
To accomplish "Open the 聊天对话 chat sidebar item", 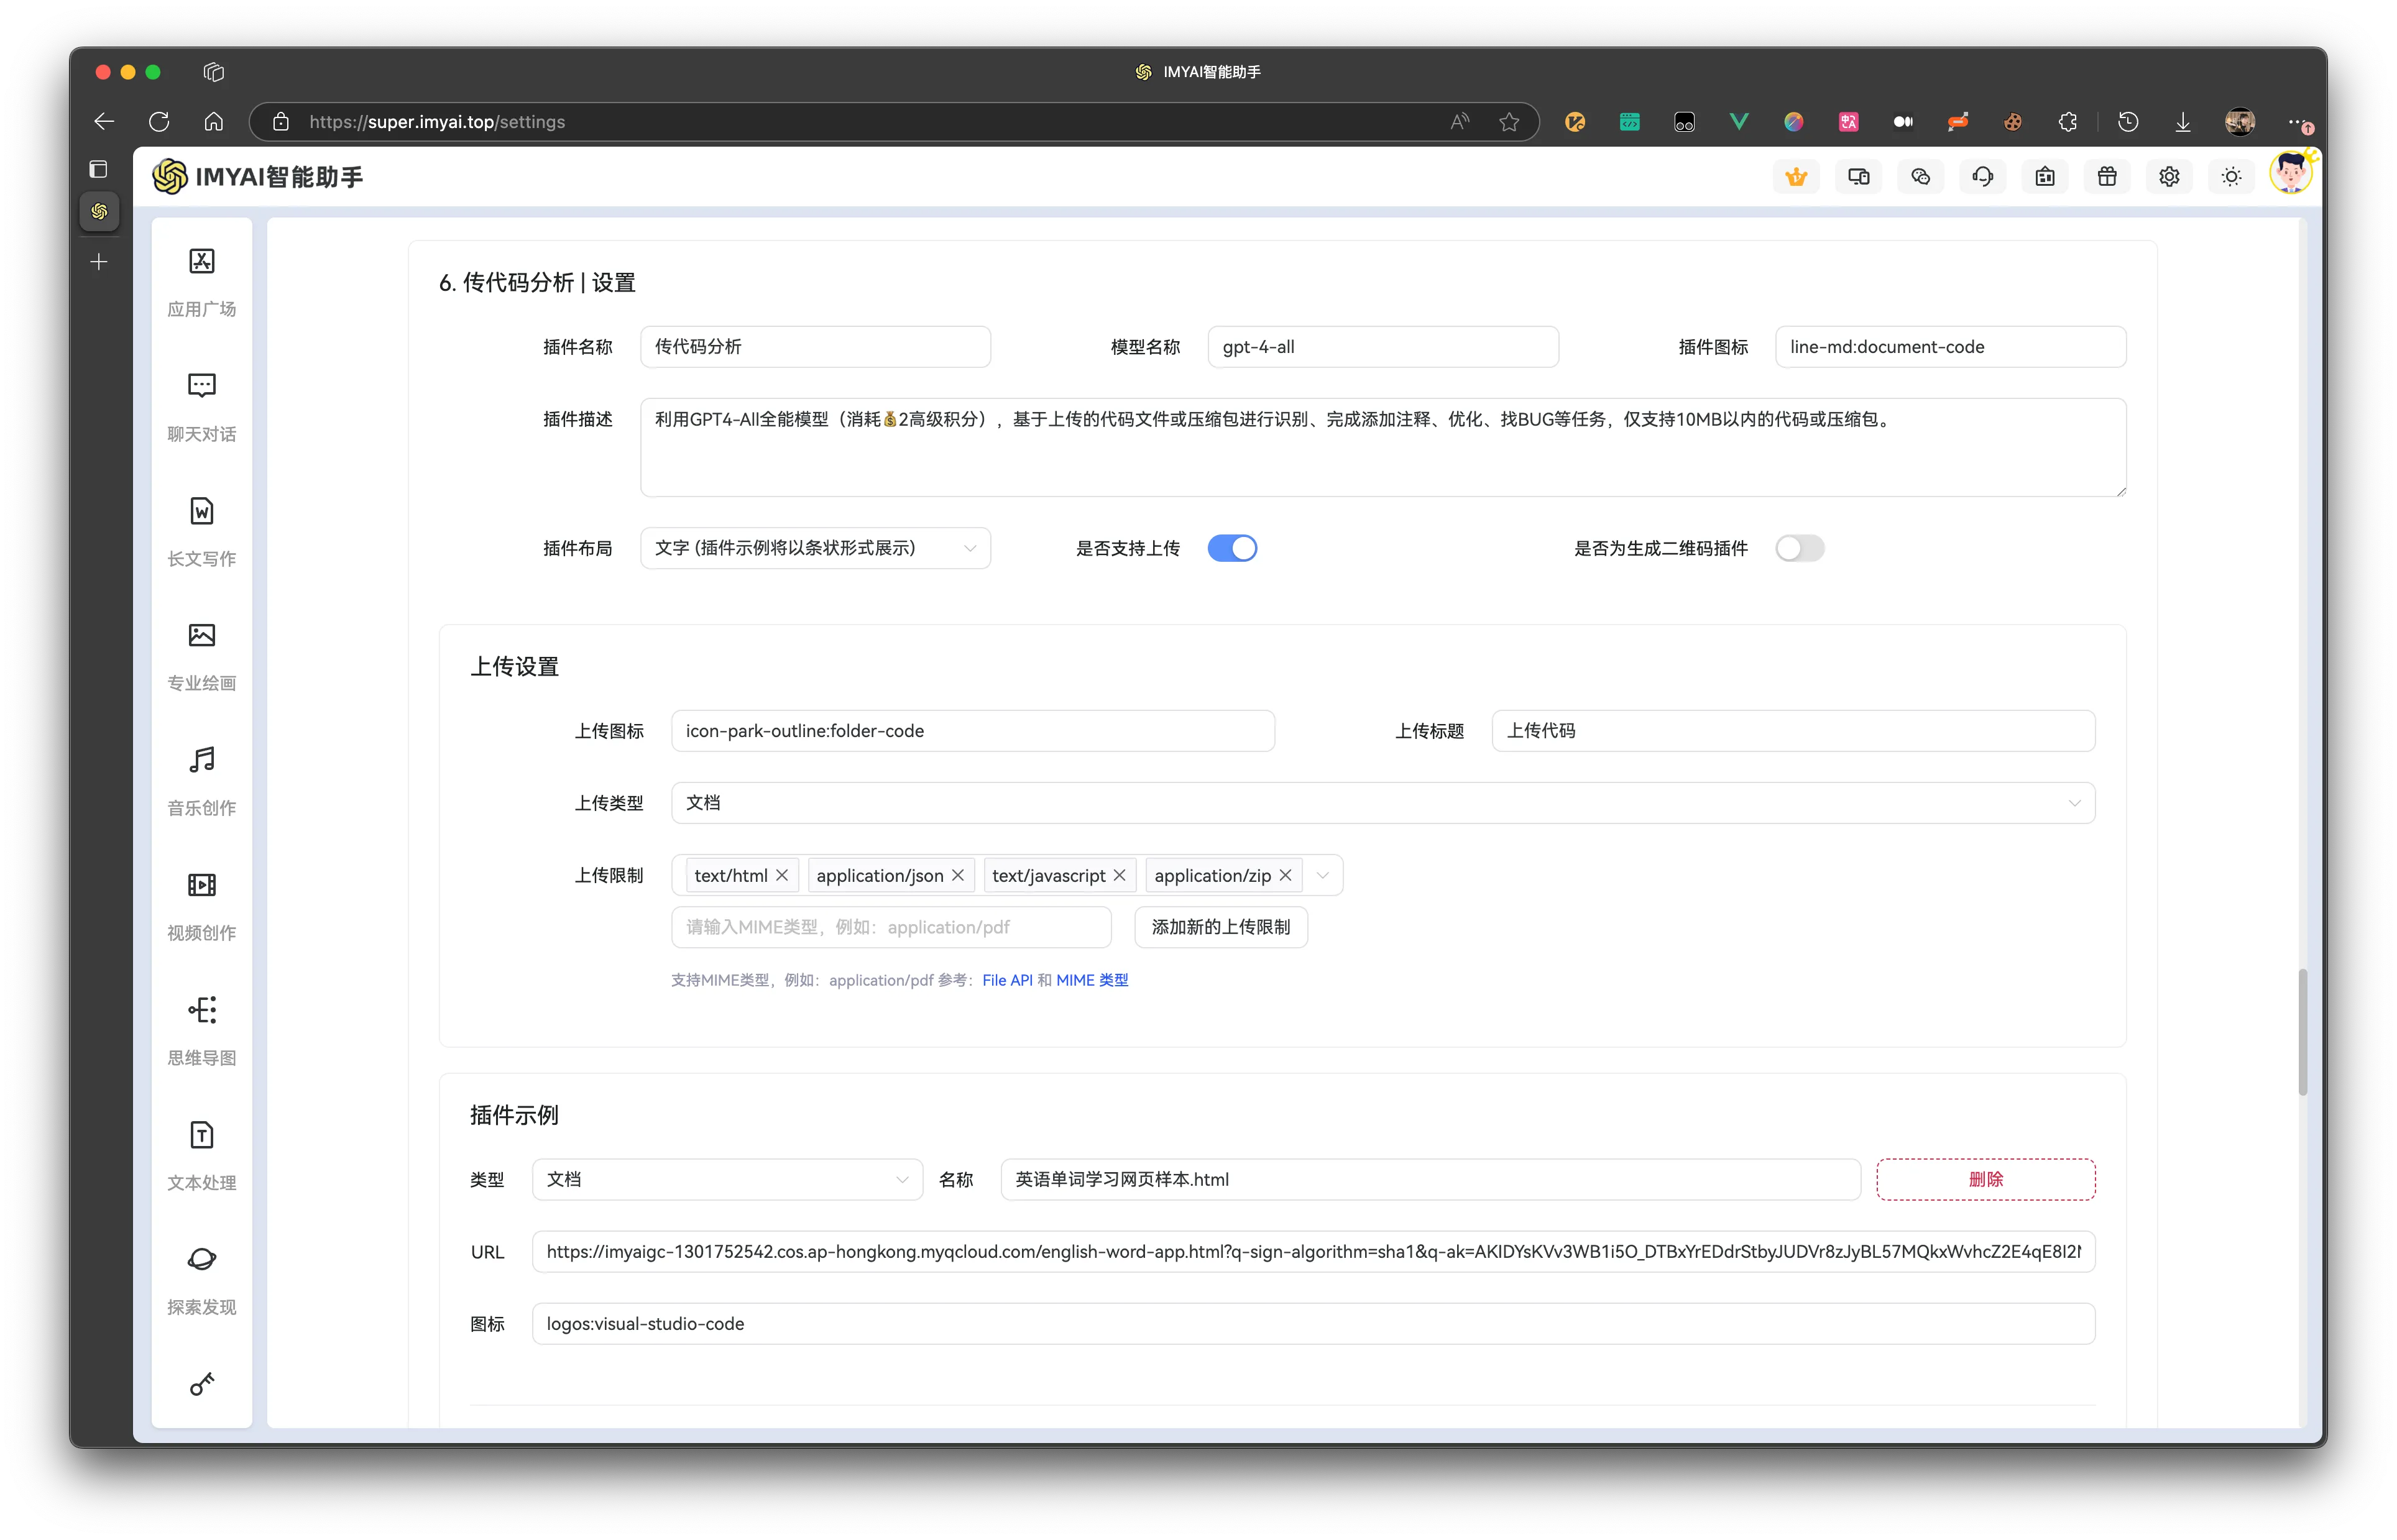I will coord(201,407).
